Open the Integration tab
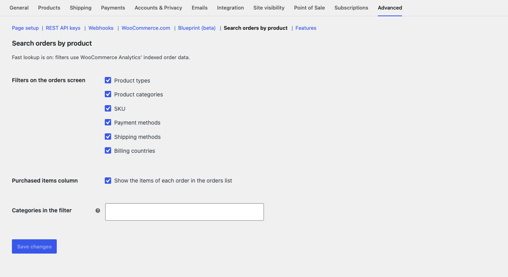Image resolution: width=508 pixels, height=277 pixels. click(x=231, y=8)
